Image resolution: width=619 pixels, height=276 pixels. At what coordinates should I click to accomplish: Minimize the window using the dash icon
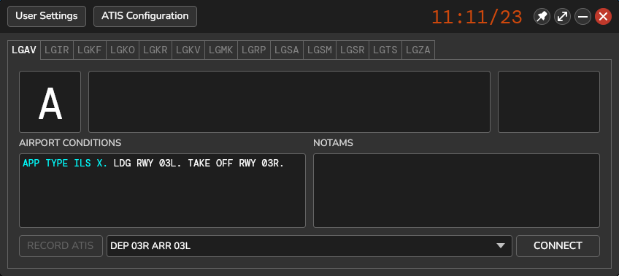[x=583, y=17]
